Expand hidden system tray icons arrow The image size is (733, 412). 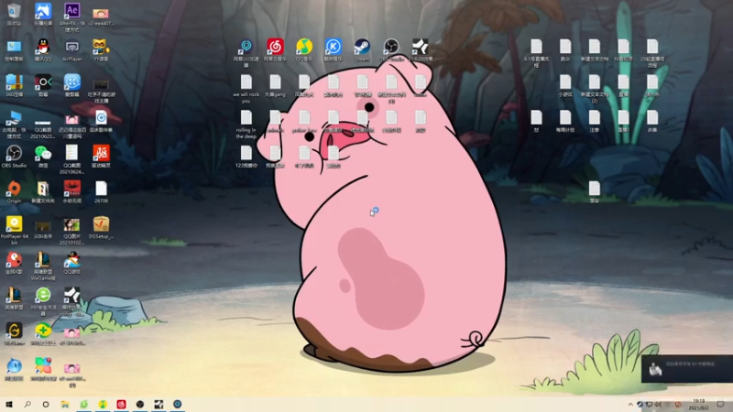630,405
